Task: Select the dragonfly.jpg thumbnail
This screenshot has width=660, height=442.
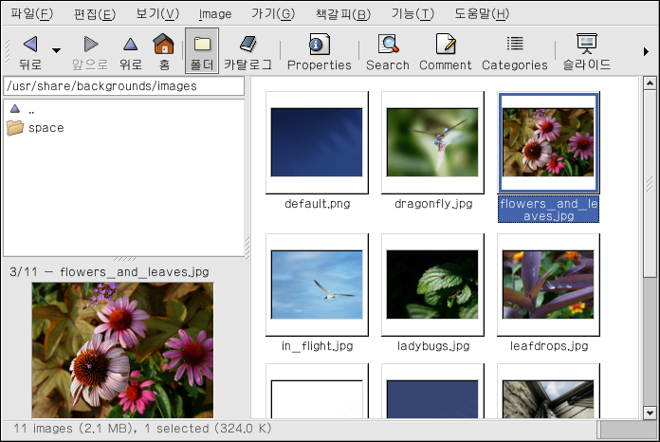Action: 431,141
